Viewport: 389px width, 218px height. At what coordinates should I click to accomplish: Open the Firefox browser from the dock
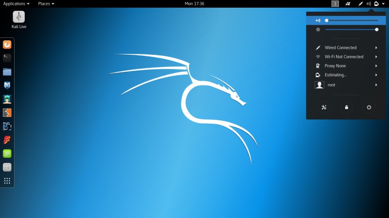(7, 45)
